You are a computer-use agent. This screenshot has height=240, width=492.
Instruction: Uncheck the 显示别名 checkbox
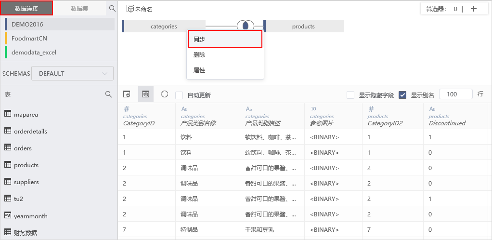click(402, 95)
